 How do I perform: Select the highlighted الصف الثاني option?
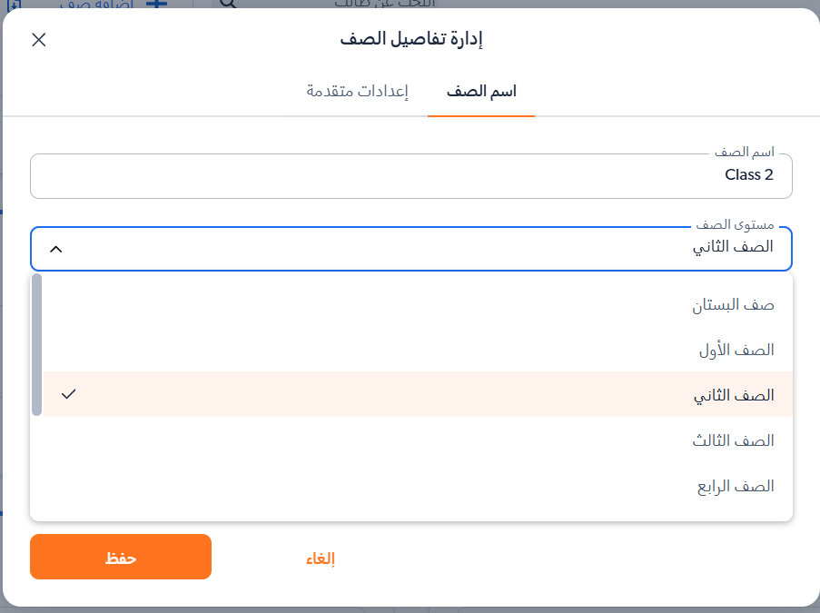pyautogui.click(x=733, y=395)
